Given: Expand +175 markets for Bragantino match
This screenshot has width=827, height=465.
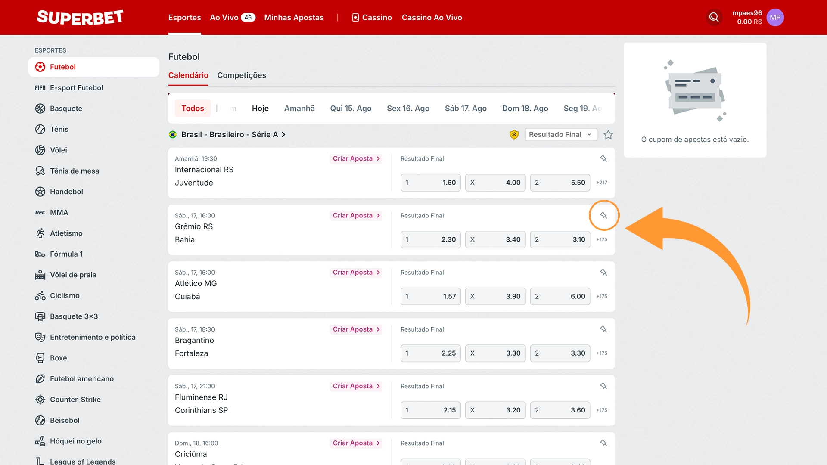Looking at the screenshot, I should pos(602,353).
